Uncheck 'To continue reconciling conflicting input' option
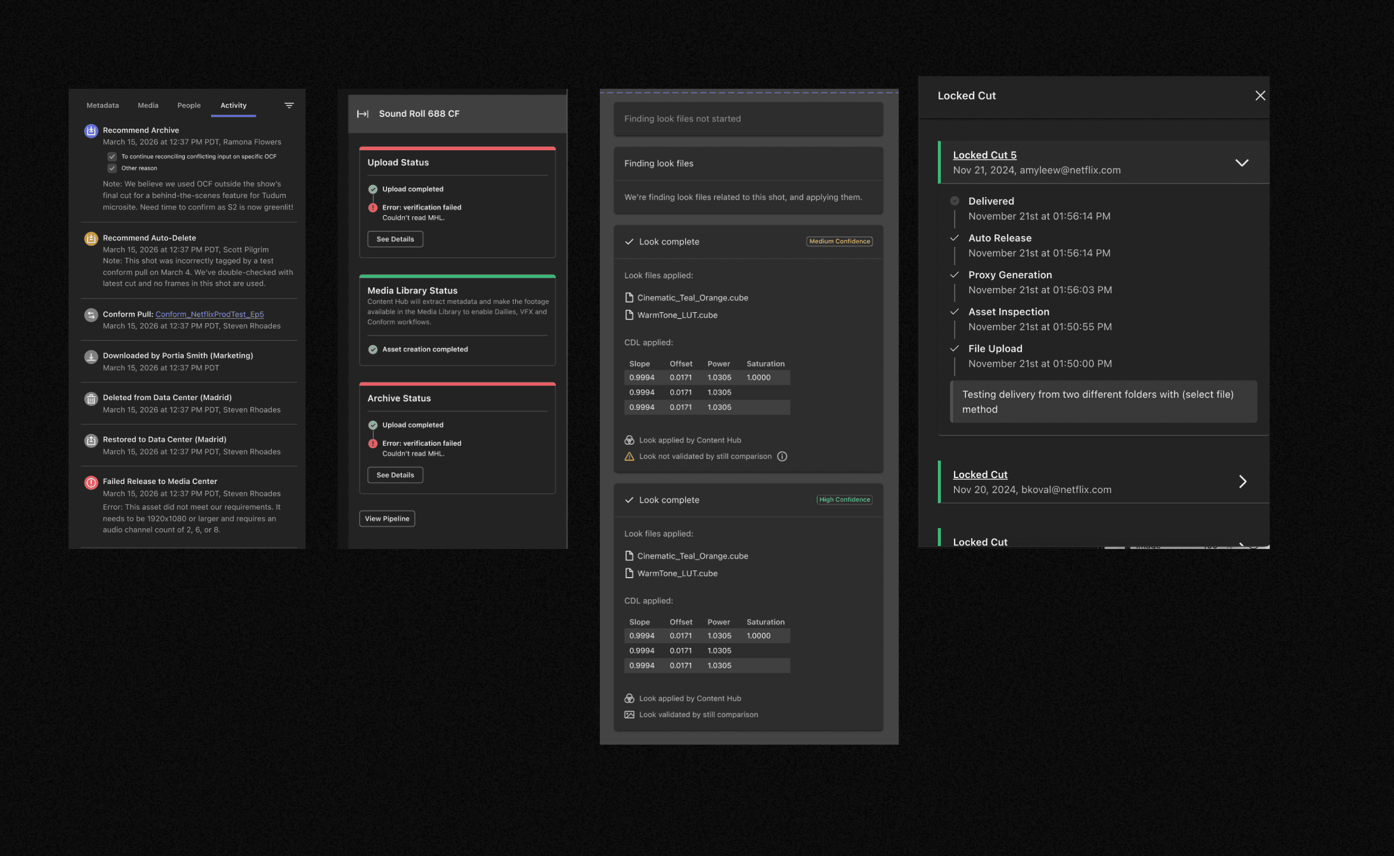Screen dimensions: 1394x856 (x=111, y=156)
